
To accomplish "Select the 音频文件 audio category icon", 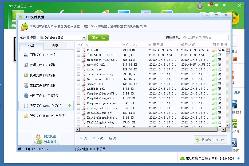I will (26, 65).
